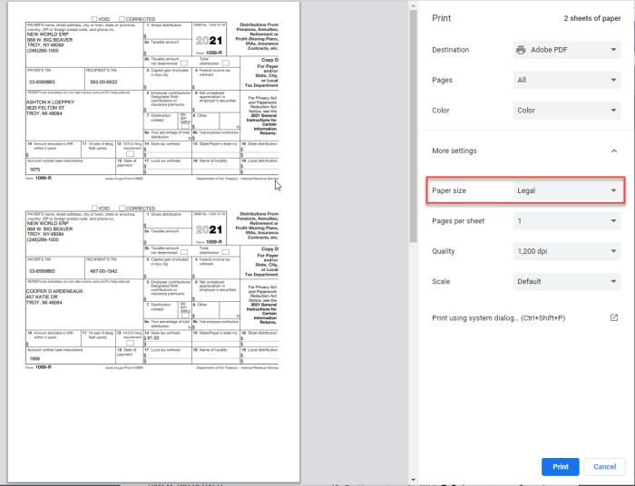Click recipient name ASHTON K LOEPPKY in the preview

pyautogui.click(x=50, y=102)
